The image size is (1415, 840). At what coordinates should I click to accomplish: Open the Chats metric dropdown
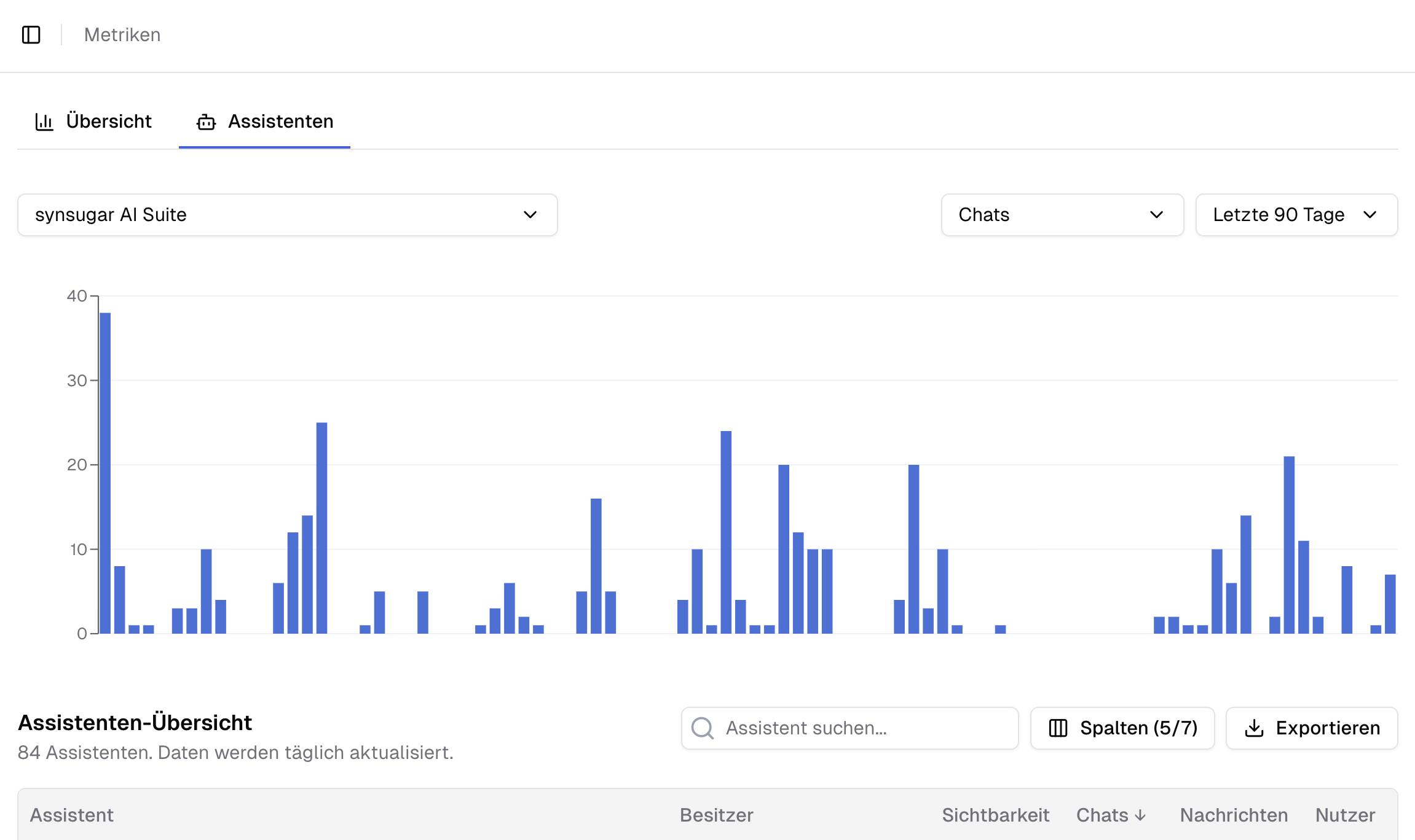click(x=1062, y=215)
